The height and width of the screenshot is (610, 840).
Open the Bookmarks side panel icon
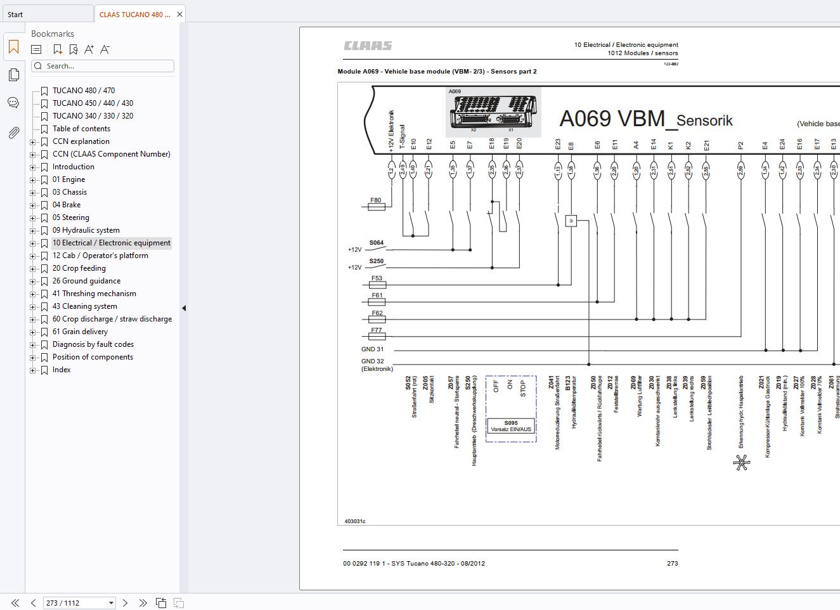pos(13,47)
